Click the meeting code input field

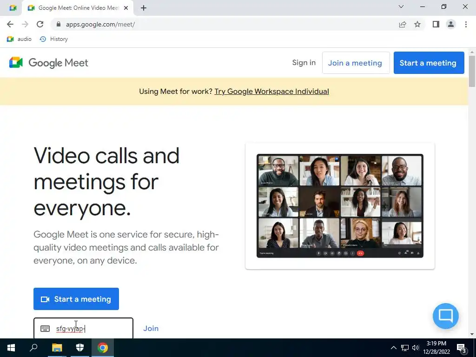[x=83, y=328]
